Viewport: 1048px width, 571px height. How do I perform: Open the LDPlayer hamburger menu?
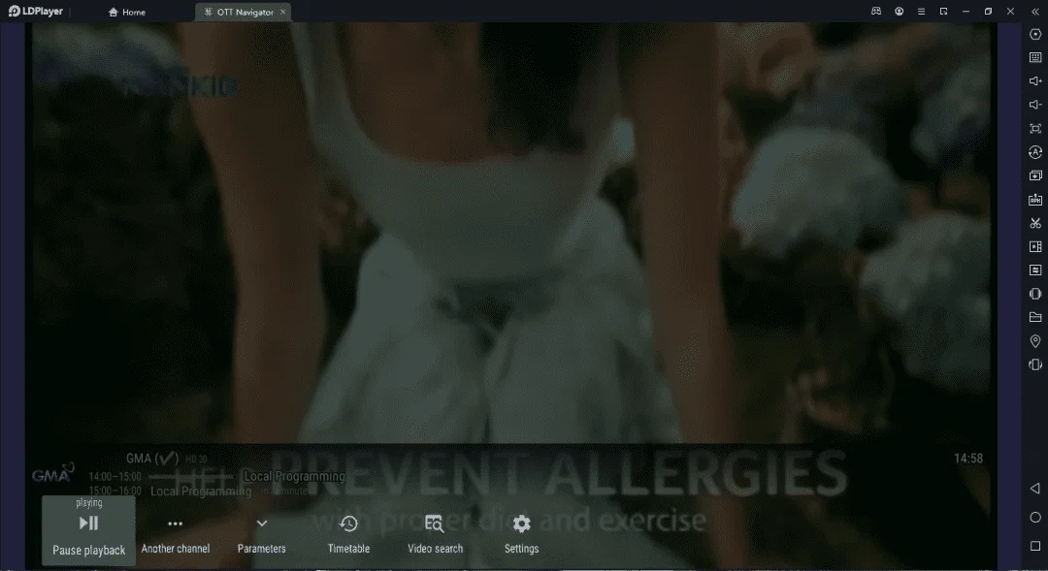(921, 12)
